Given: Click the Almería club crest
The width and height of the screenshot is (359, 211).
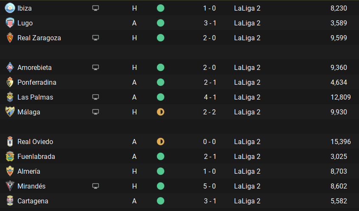Looking at the screenshot, I should (9, 171).
